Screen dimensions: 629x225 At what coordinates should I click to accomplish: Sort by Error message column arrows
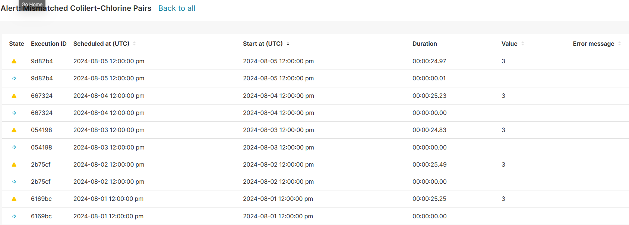619,44
